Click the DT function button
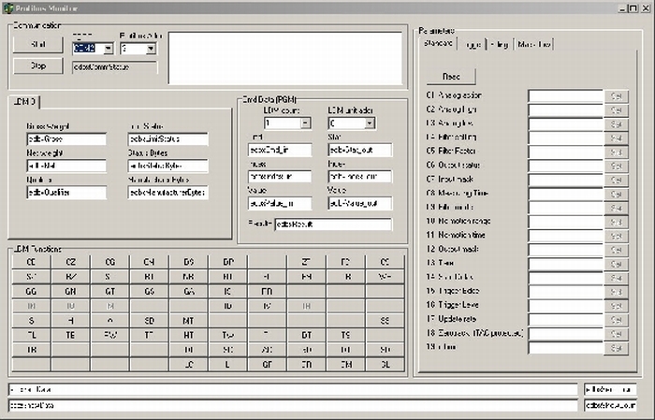 [306, 335]
